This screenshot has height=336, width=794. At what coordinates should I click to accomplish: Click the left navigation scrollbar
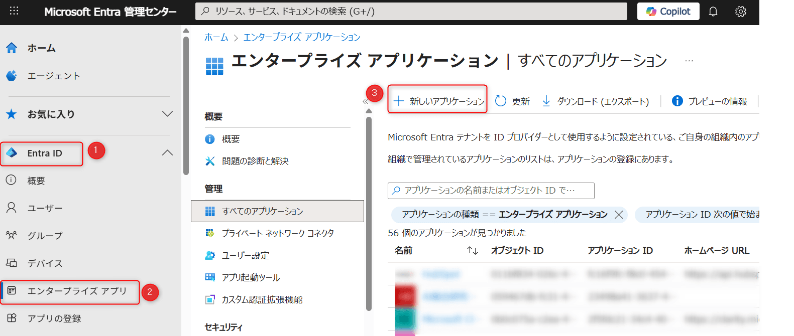186,105
